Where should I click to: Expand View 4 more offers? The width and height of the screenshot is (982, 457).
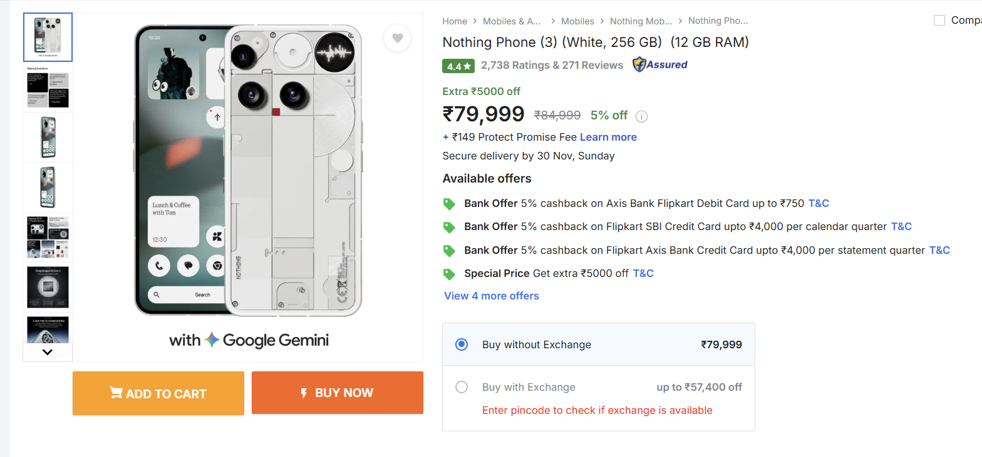[492, 296]
